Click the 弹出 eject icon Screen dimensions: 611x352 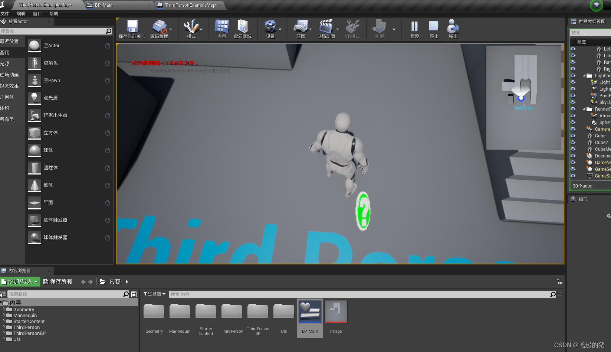[453, 27]
